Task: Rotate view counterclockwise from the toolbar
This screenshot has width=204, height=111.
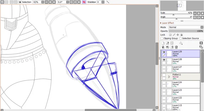Action: pos(71,2)
